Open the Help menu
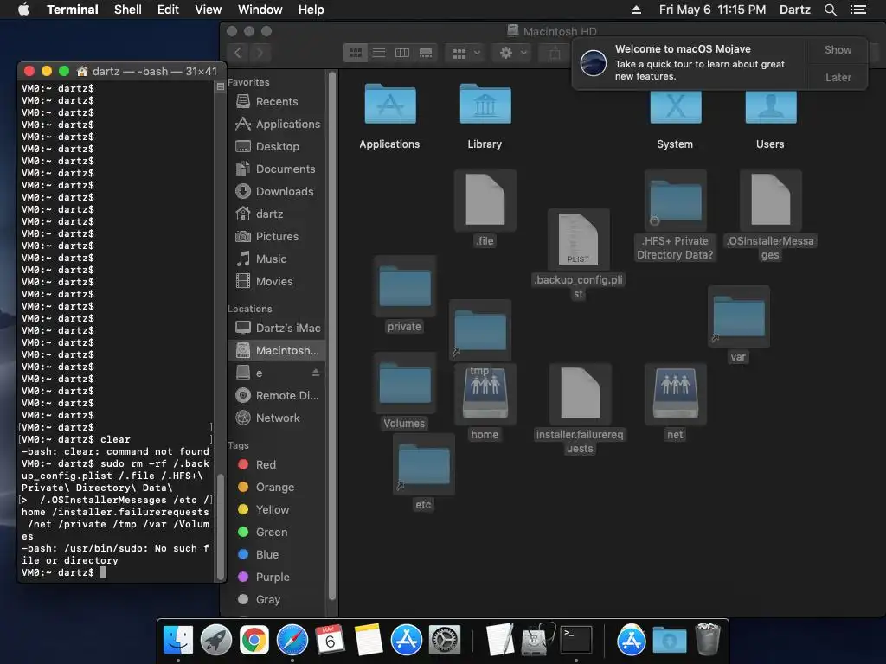Image resolution: width=886 pixels, height=664 pixels. click(311, 10)
